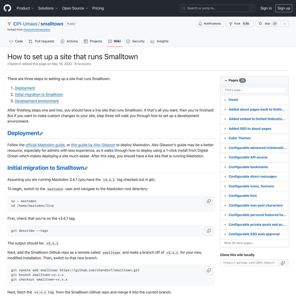Expand the Configurable icons, favicons entry

(225, 186)
